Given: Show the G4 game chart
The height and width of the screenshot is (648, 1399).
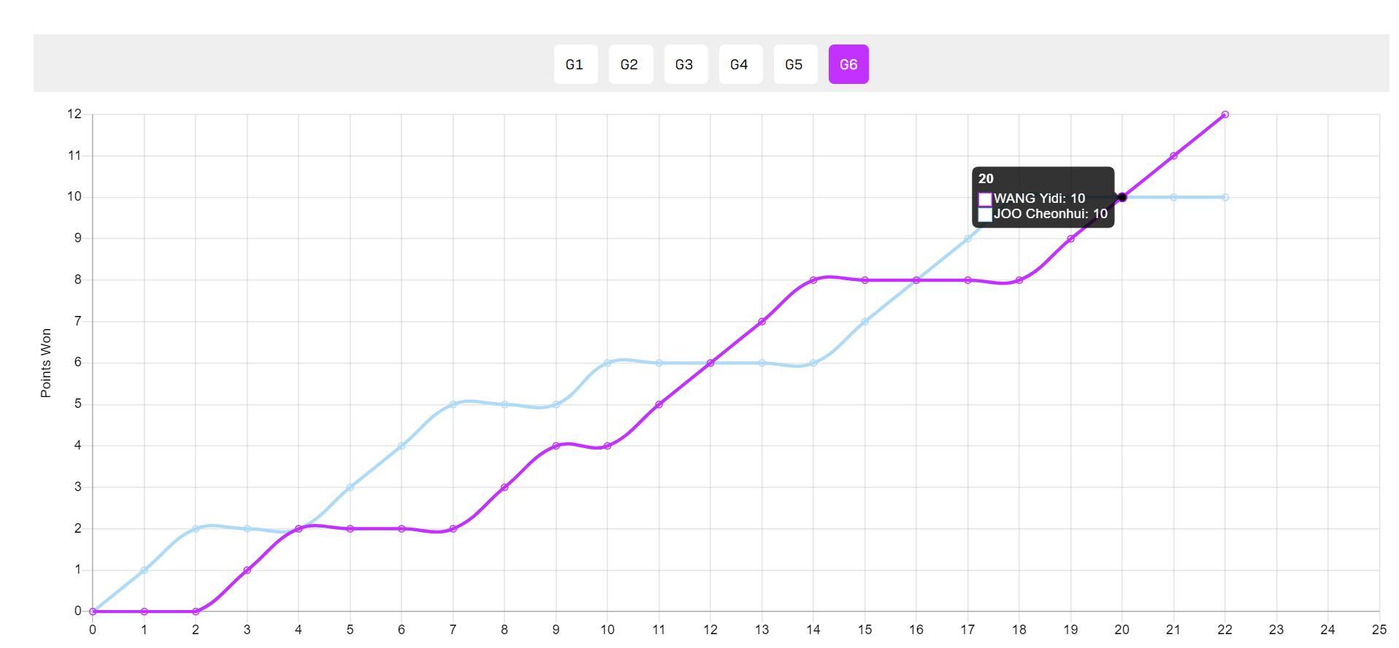Looking at the screenshot, I should tap(740, 64).
